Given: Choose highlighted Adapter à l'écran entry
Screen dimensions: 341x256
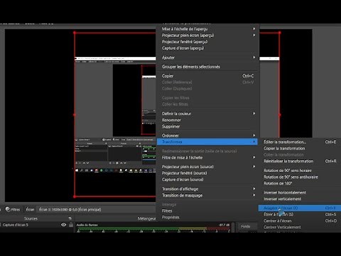Looking at the screenshot, I should tap(300, 208).
